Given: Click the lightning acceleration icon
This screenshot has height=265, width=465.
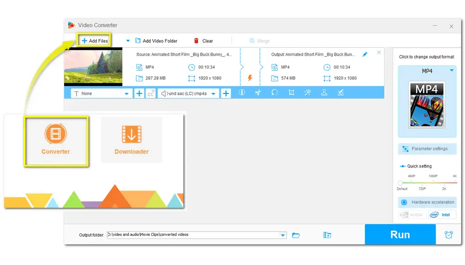Looking at the screenshot, I should [x=250, y=78].
